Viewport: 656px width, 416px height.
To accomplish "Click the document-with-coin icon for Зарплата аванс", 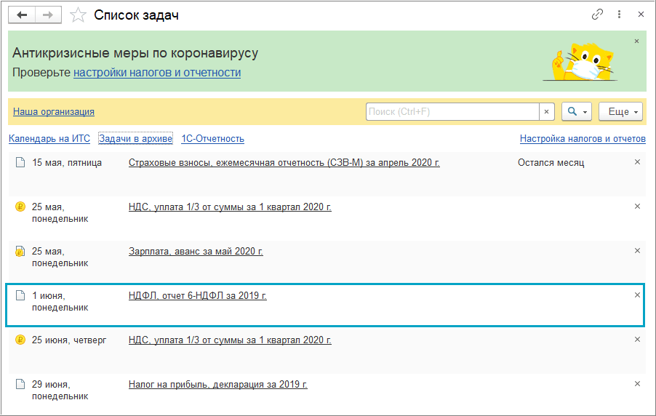I will (x=20, y=251).
